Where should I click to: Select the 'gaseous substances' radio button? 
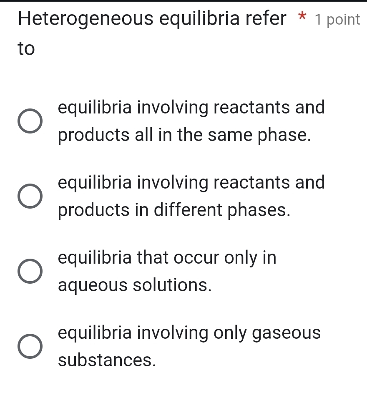29,346
